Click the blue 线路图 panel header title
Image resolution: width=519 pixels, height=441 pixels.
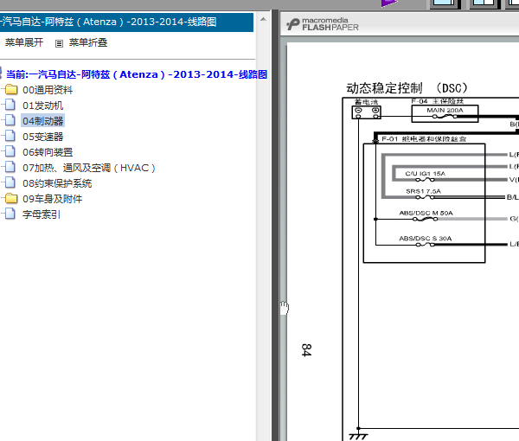pos(108,22)
